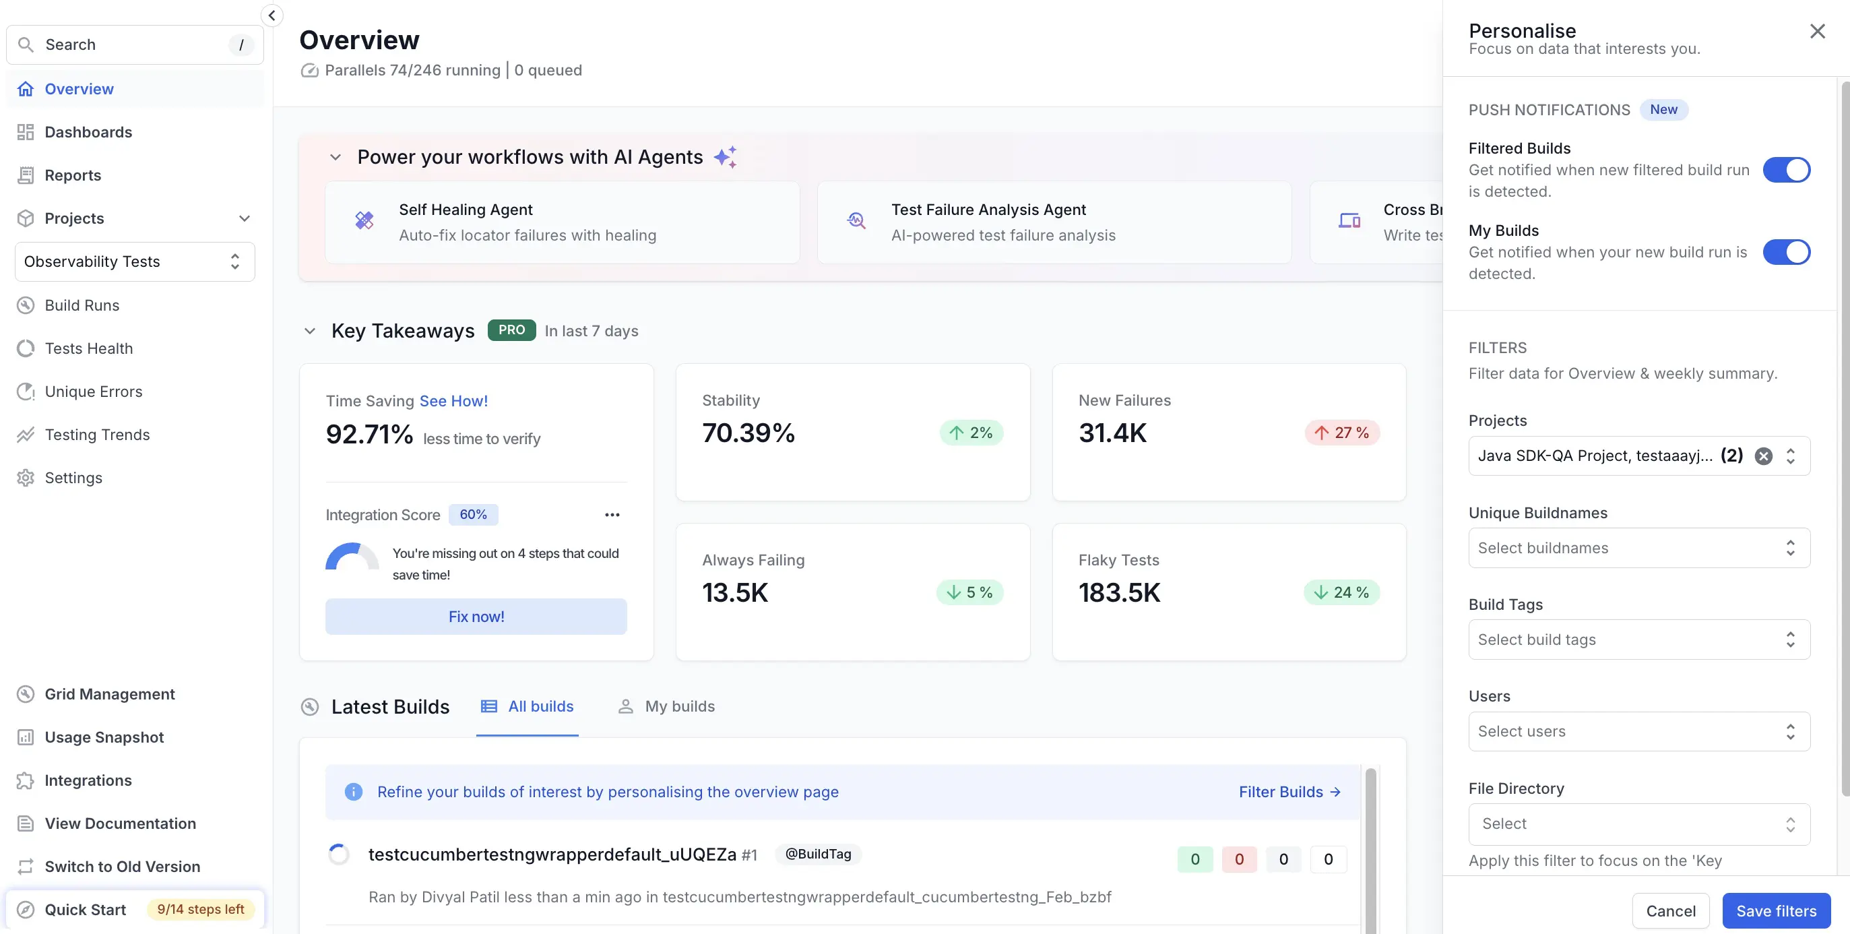Disable the Filtered Builds notification toggle
The height and width of the screenshot is (934, 1850).
(x=1787, y=170)
